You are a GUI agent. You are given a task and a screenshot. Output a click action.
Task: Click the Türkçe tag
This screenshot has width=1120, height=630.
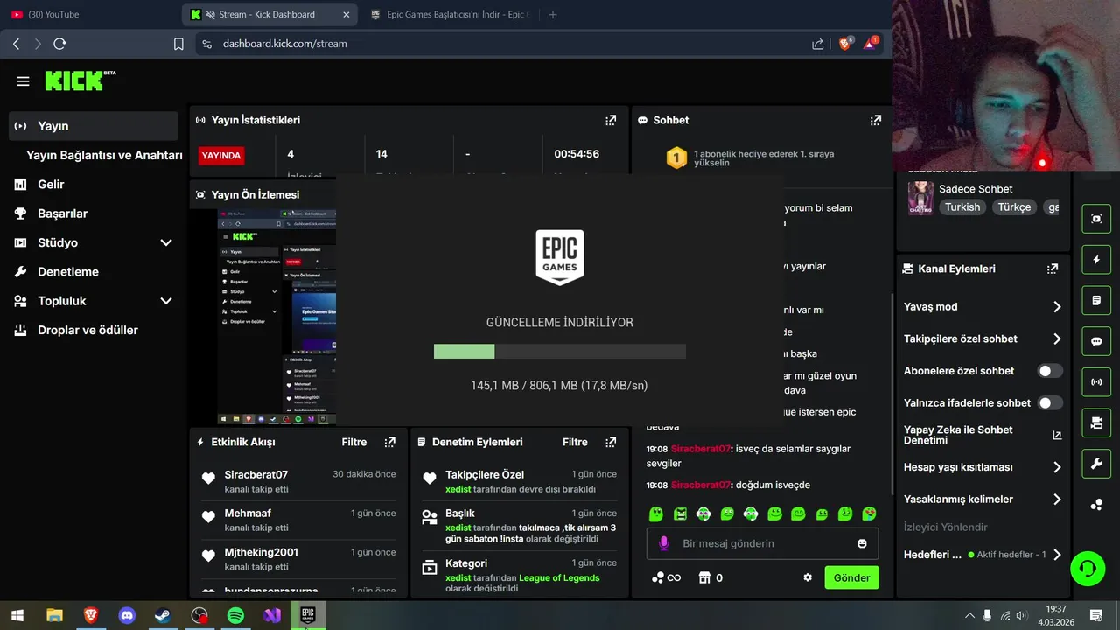[x=1015, y=207]
